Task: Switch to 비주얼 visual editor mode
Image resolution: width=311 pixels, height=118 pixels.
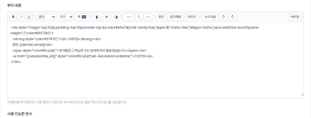Action: (295, 17)
